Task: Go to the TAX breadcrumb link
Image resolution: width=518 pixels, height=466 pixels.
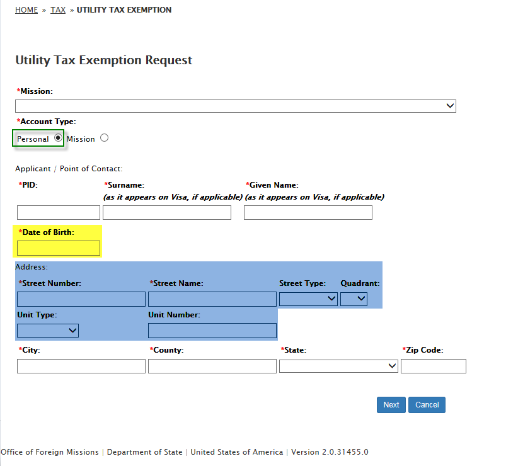Action: coord(58,10)
